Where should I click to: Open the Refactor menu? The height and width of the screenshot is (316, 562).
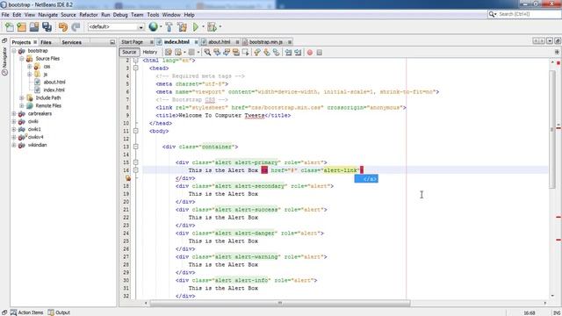(89, 15)
